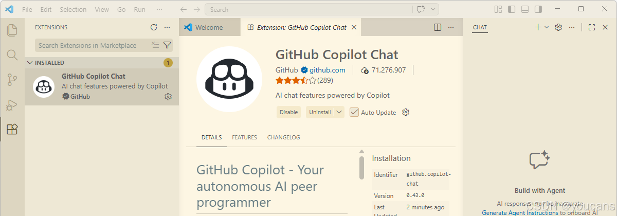
Task: Disable the GitHub Copilot Chat extension
Action: click(288, 112)
